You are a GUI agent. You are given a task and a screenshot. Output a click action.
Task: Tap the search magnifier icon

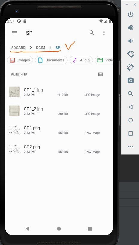pyautogui.click(x=92, y=33)
